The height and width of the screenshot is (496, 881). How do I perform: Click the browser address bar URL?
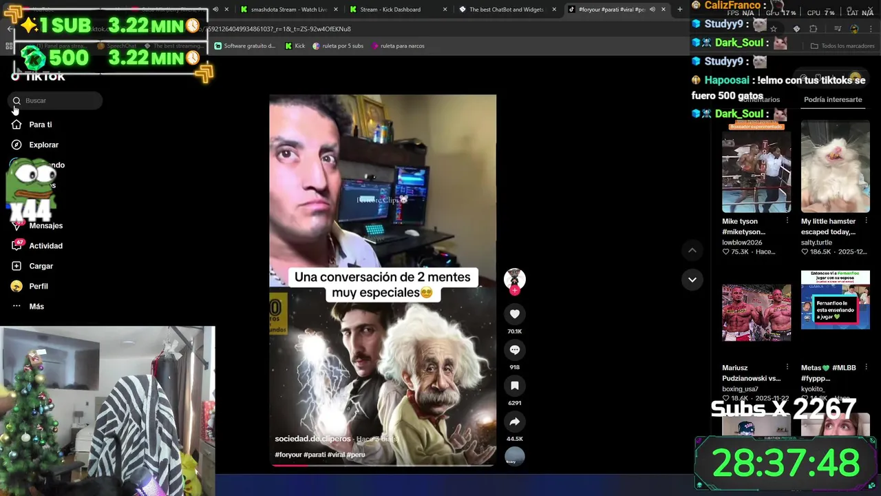(x=385, y=29)
